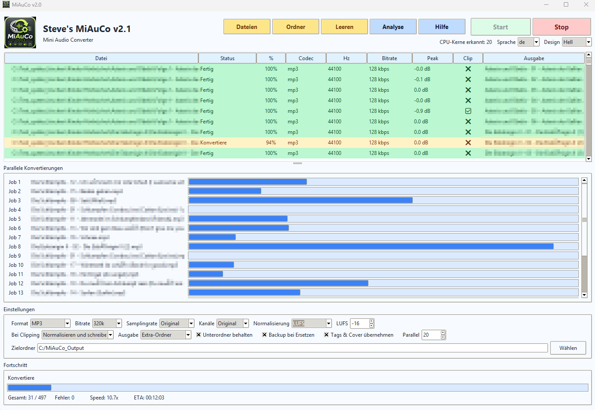
Task: Click the Job 13 label
Action: 16,293
